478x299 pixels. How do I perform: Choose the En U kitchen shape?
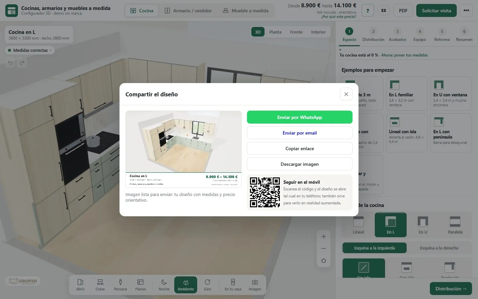tap(423, 225)
